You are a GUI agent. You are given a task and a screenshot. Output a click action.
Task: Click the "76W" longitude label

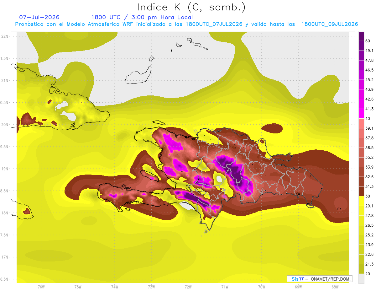coord(41,287)
